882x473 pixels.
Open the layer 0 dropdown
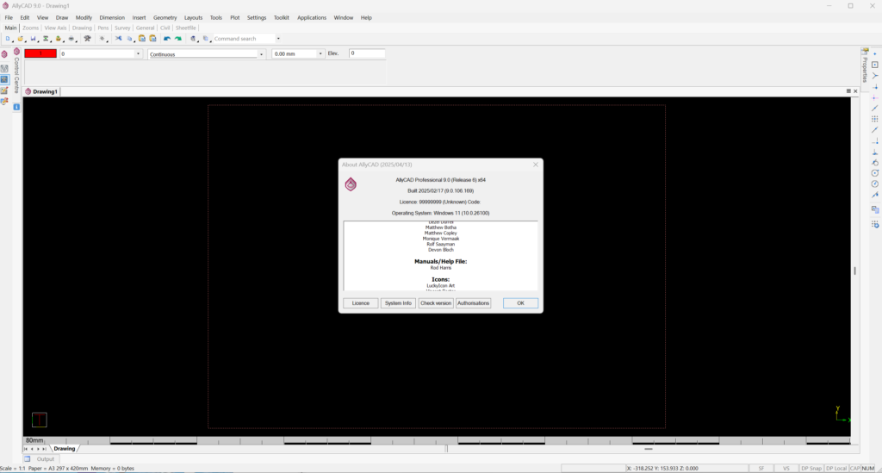(x=138, y=54)
